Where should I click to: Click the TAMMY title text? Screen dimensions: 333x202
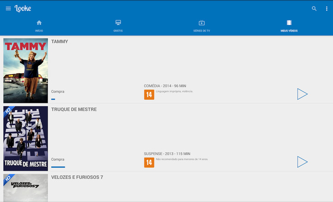[60, 42]
